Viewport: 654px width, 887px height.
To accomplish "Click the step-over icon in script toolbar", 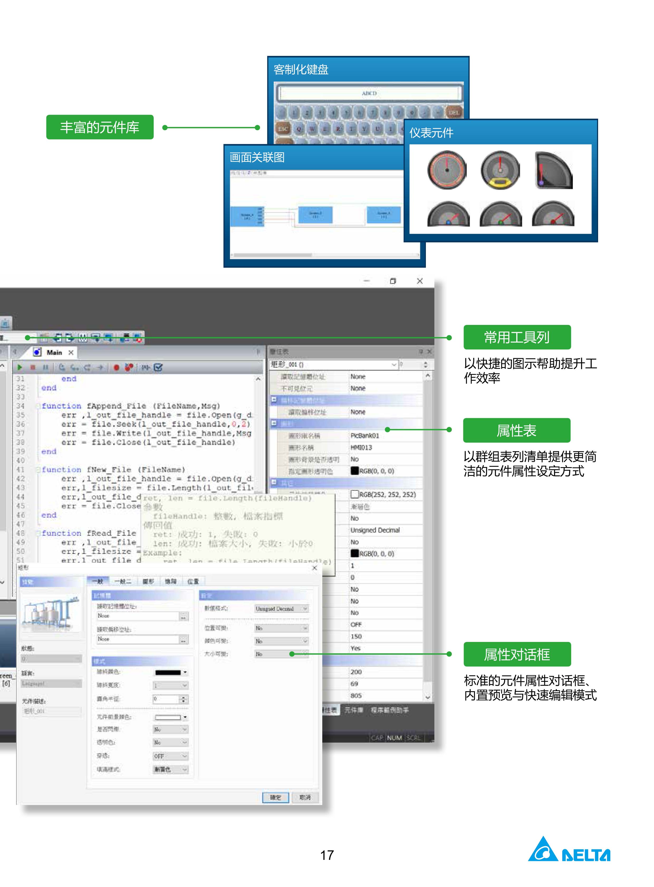I will 74,368.
